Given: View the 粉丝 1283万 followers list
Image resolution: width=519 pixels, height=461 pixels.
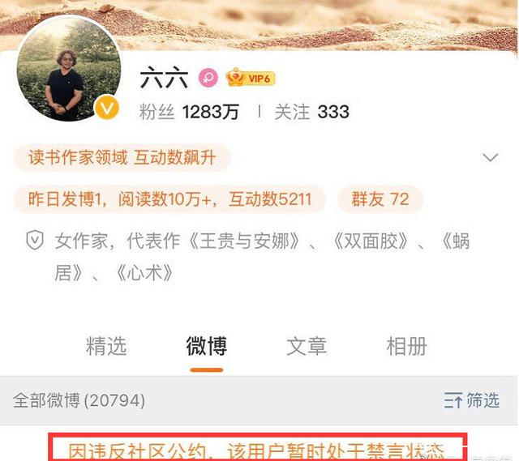Looking at the screenshot, I should [189, 112].
